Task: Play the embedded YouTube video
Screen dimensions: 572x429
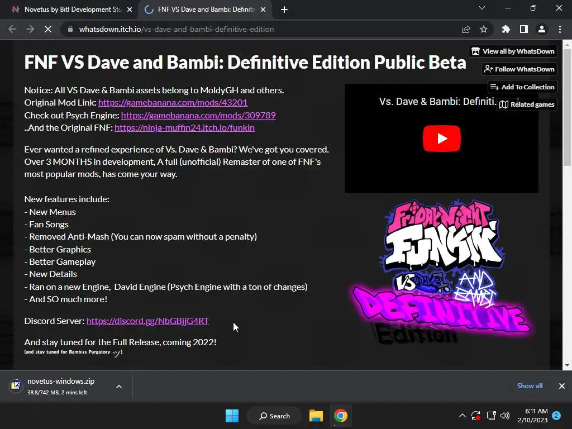Action: [x=441, y=139]
